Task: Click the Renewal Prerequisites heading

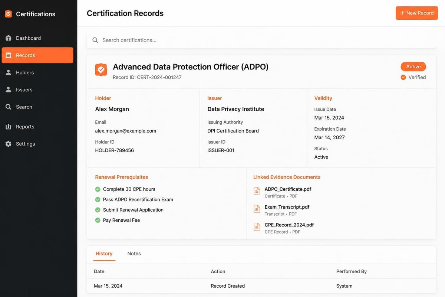Action: (x=122, y=177)
